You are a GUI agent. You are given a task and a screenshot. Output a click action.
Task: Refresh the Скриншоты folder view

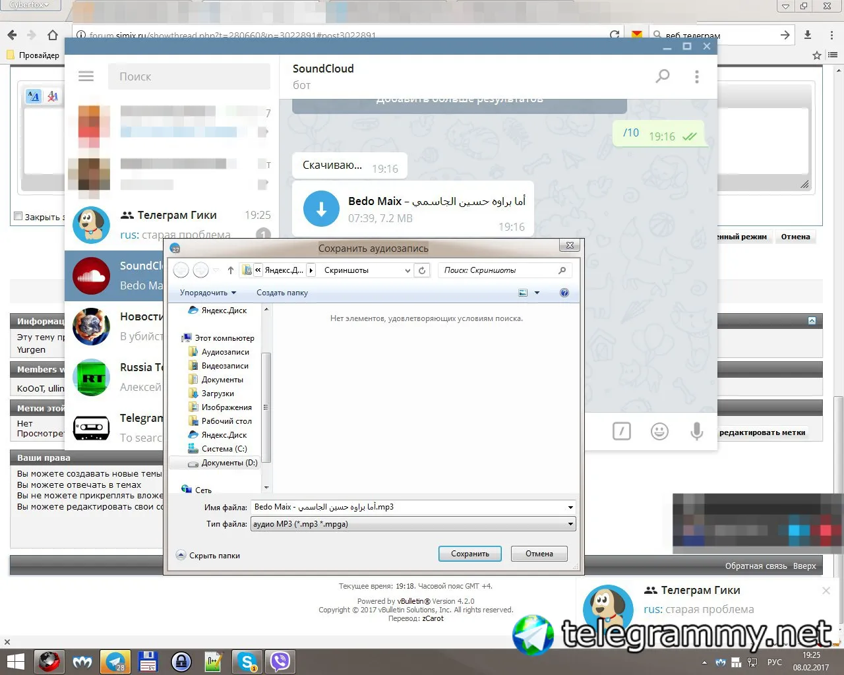[x=423, y=270]
